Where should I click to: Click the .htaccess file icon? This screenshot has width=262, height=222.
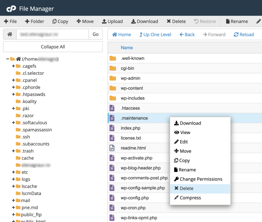112,108
